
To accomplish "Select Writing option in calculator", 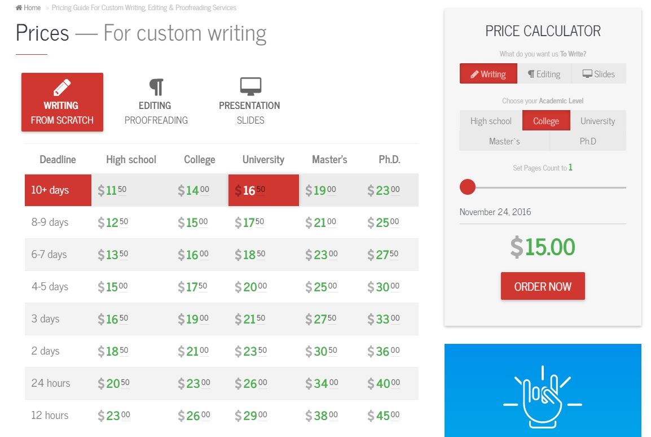I will tap(489, 74).
